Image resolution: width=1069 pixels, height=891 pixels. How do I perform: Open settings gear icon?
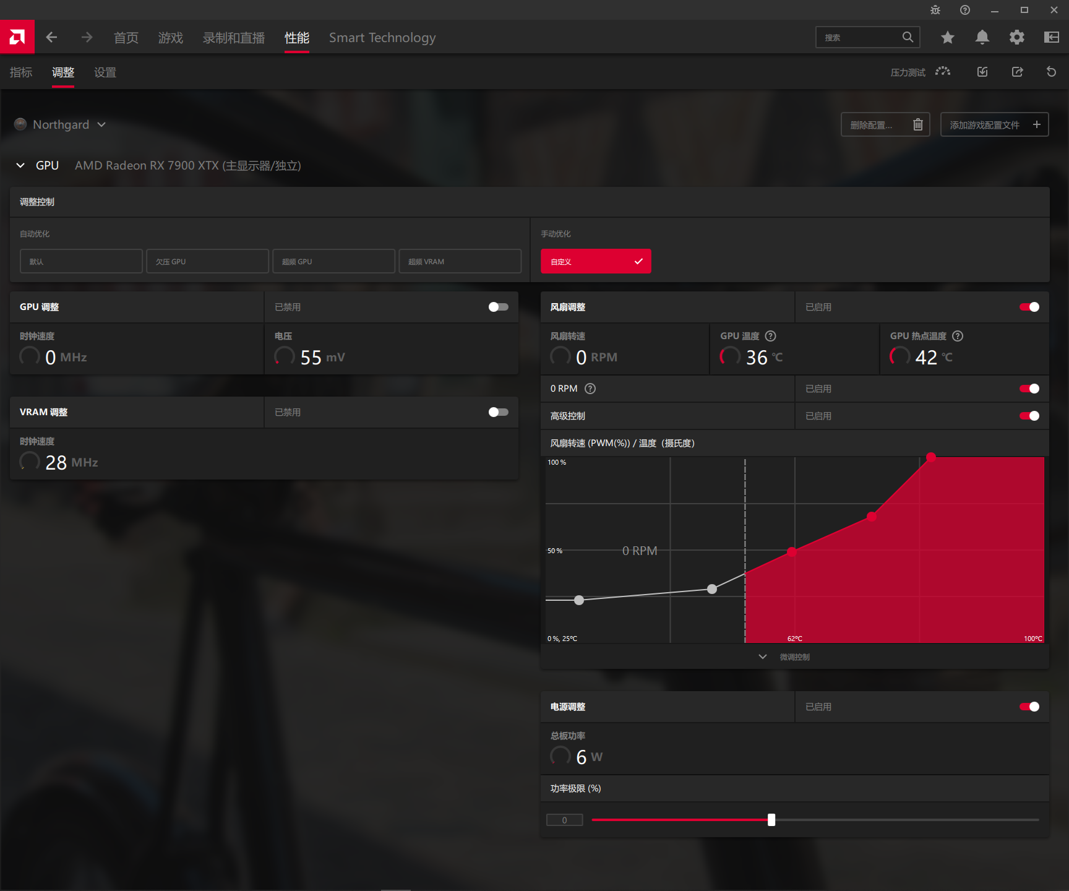tap(1016, 37)
